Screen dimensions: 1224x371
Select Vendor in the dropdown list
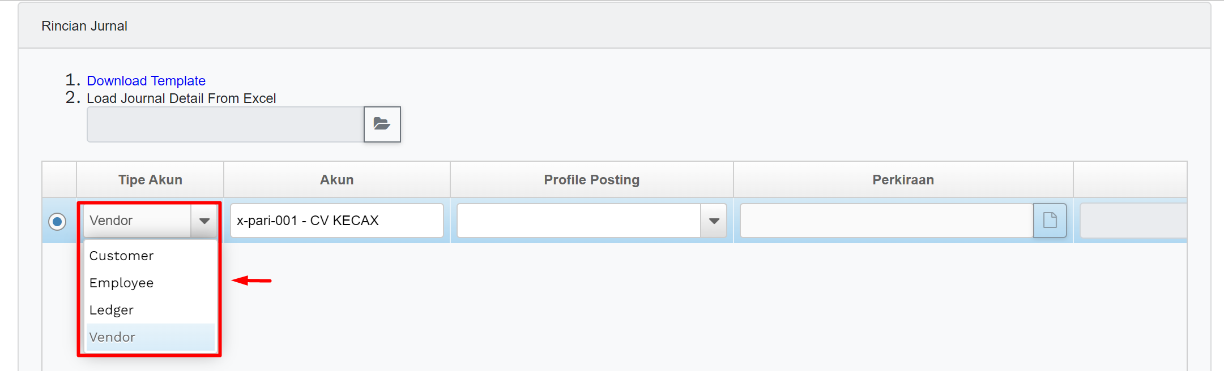pos(112,337)
